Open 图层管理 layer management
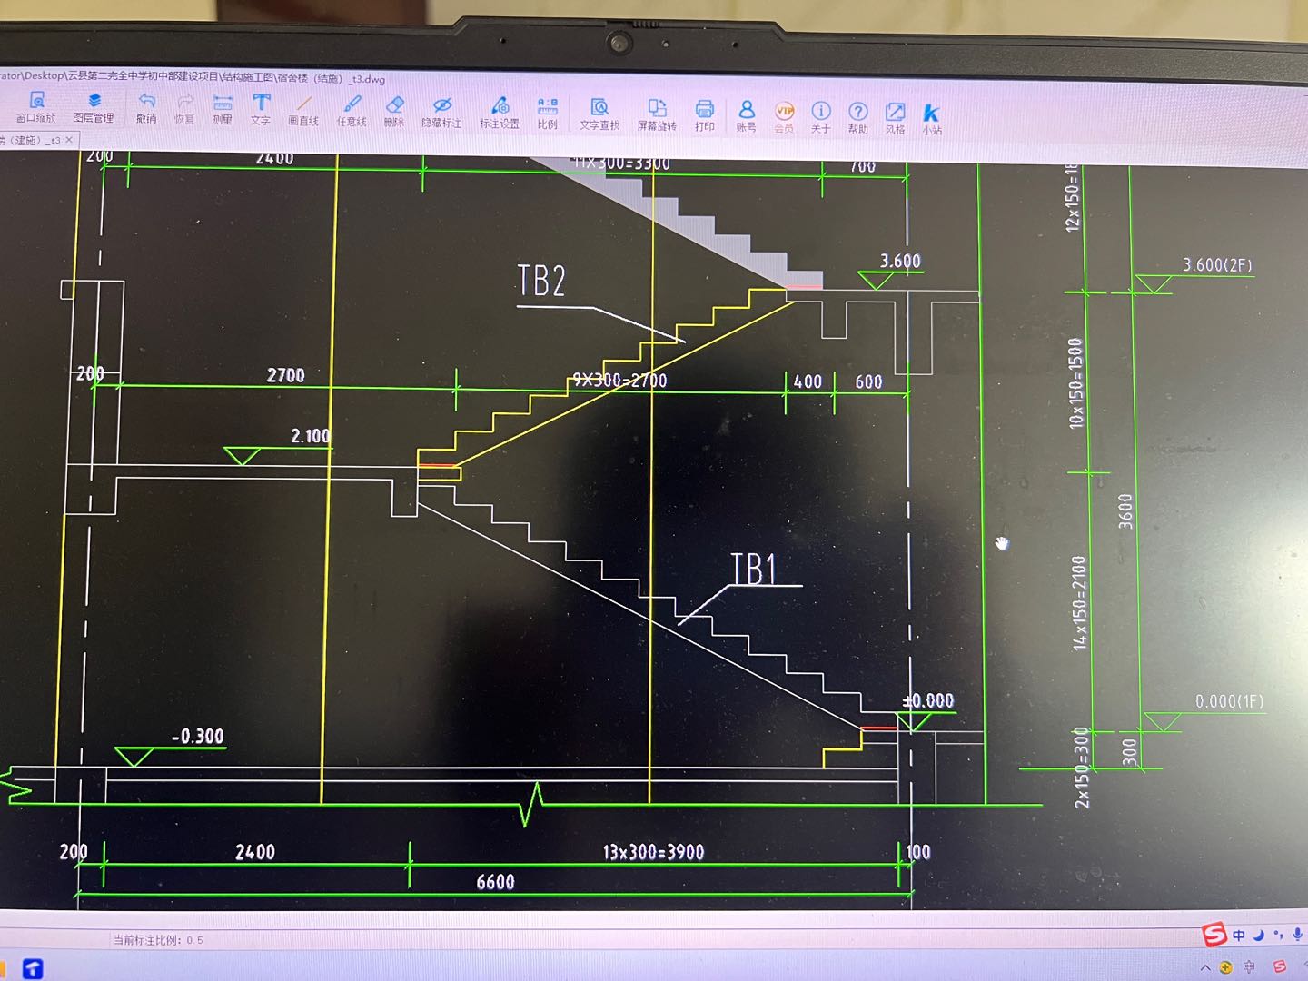 point(93,107)
